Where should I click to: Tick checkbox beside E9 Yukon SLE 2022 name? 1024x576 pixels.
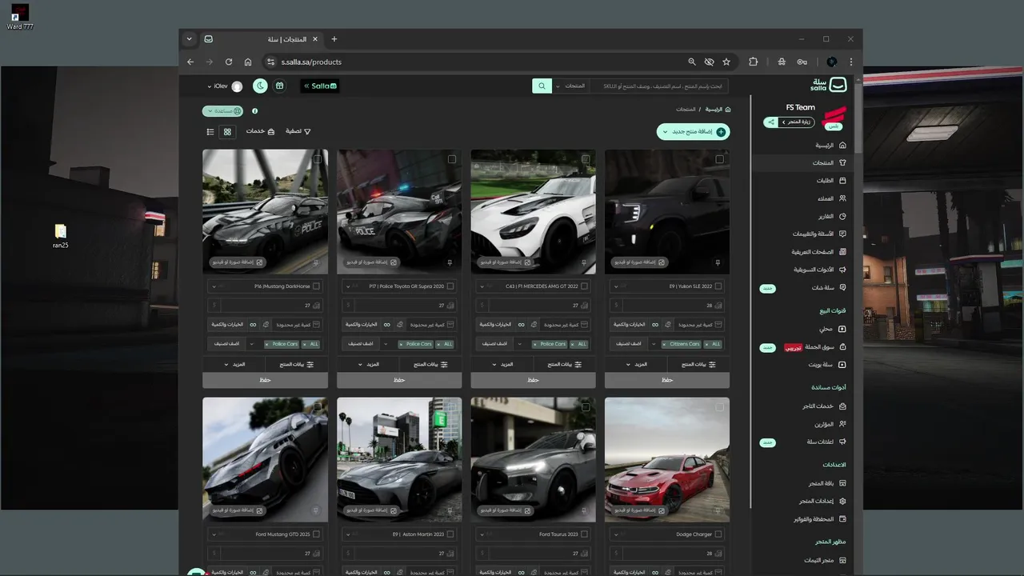click(718, 286)
